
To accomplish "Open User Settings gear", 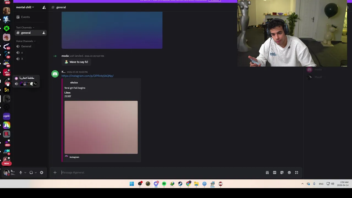I will pos(42,172).
